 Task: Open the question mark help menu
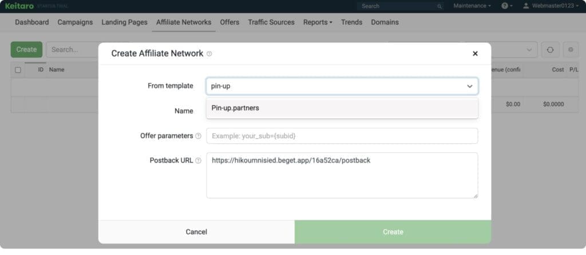pyautogui.click(x=506, y=6)
